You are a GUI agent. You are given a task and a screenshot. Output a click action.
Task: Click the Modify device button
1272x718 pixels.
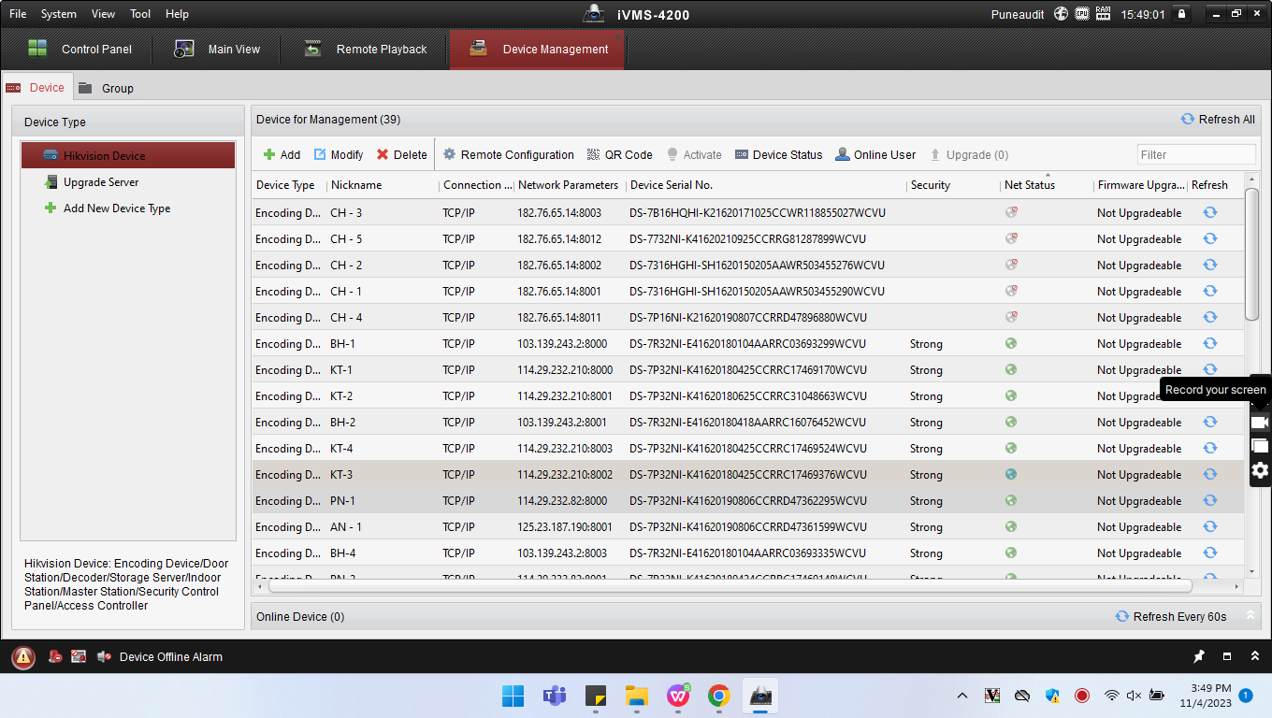[x=338, y=155]
